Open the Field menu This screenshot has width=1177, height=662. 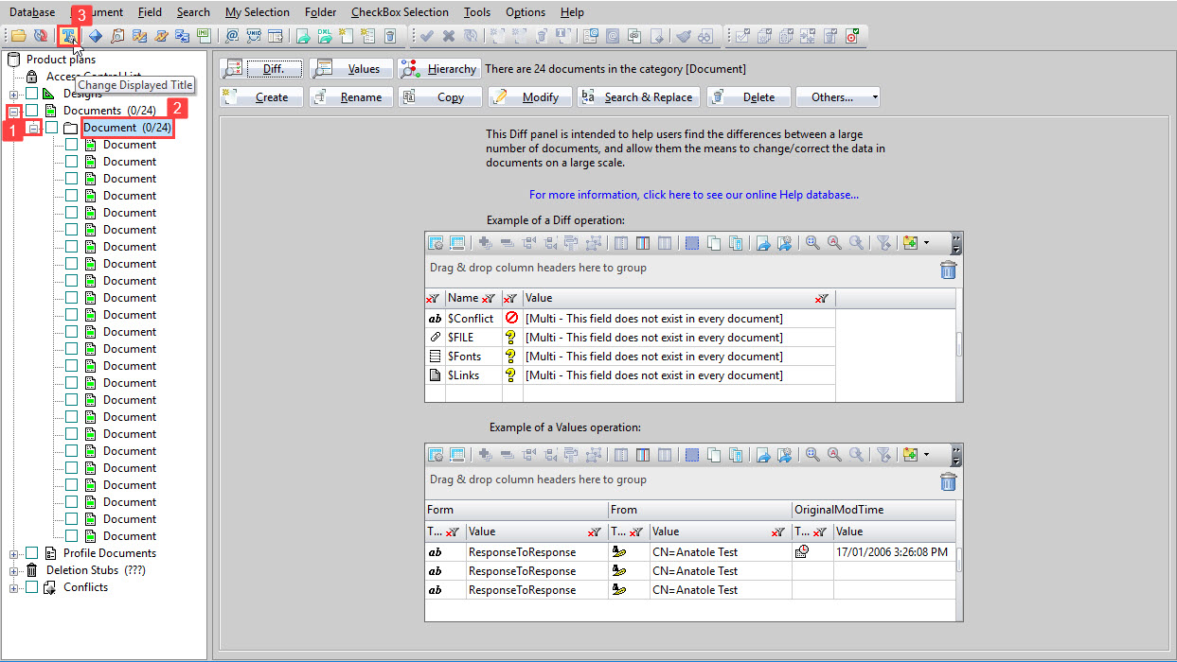click(150, 12)
